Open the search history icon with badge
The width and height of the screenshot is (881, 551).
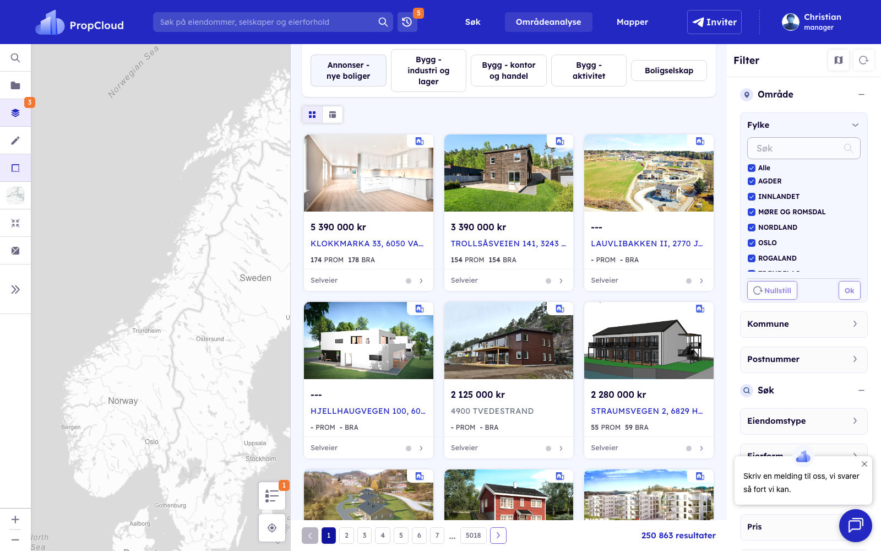(x=407, y=22)
